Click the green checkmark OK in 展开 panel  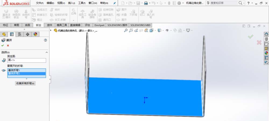(x=2, y=46)
